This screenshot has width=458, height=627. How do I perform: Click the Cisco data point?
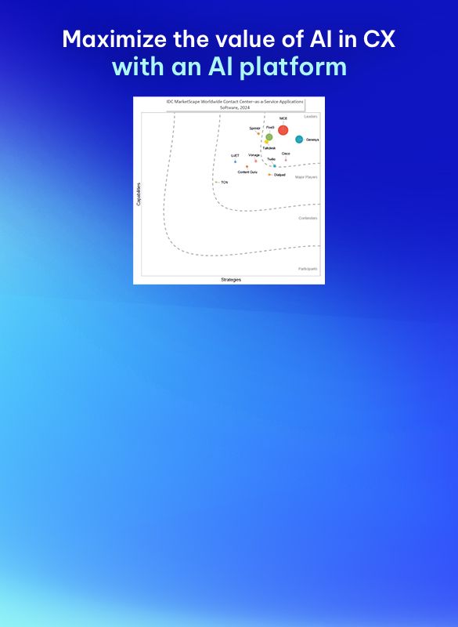click(286, 160)
